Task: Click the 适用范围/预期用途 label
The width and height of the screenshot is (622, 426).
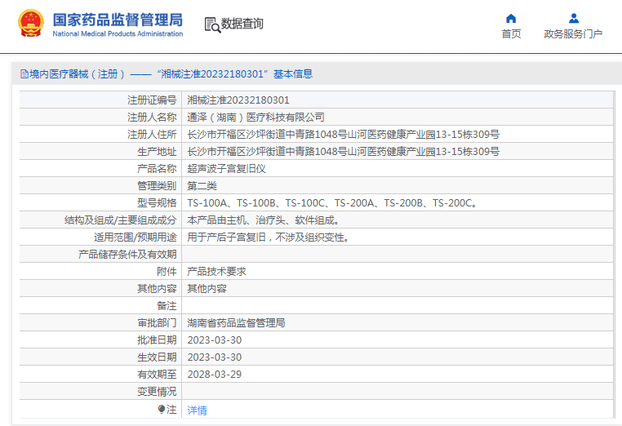Action: [x=136, y=237]
